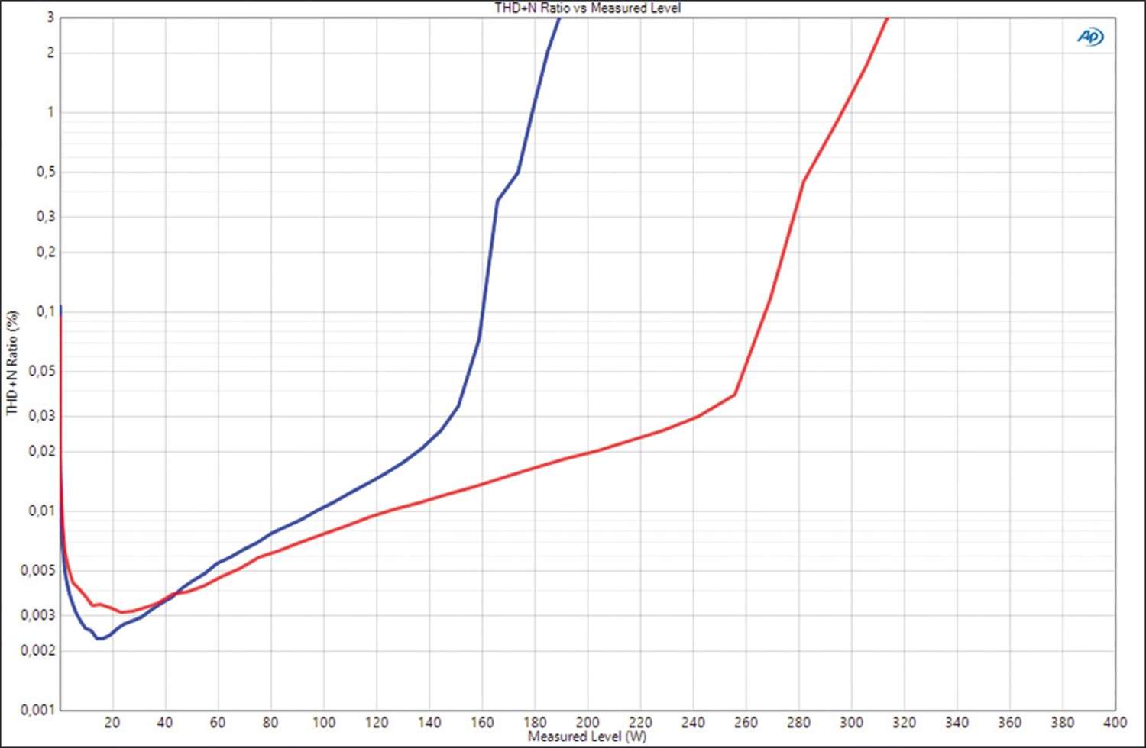
Task: Click y-axis tick label 0,2
Action: pos(46,252)
